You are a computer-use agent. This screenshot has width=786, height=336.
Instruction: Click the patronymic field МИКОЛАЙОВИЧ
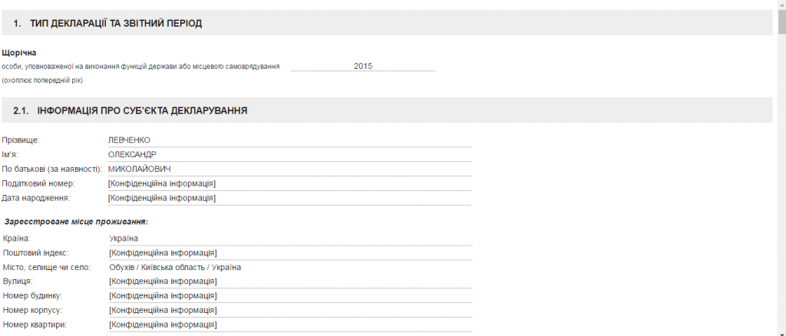(289, 170)
